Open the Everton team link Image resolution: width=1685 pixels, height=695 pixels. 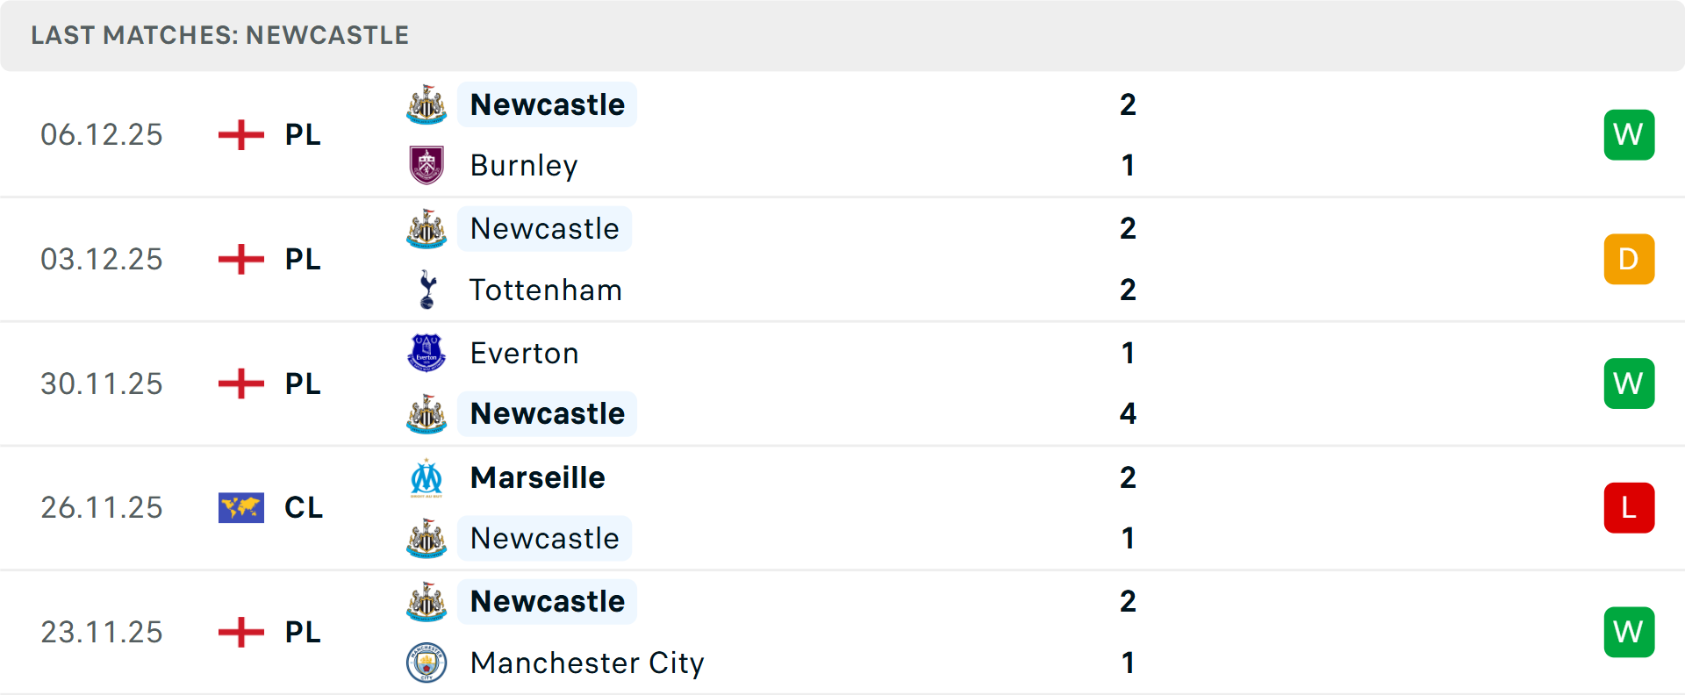click(x=524, y=353)
